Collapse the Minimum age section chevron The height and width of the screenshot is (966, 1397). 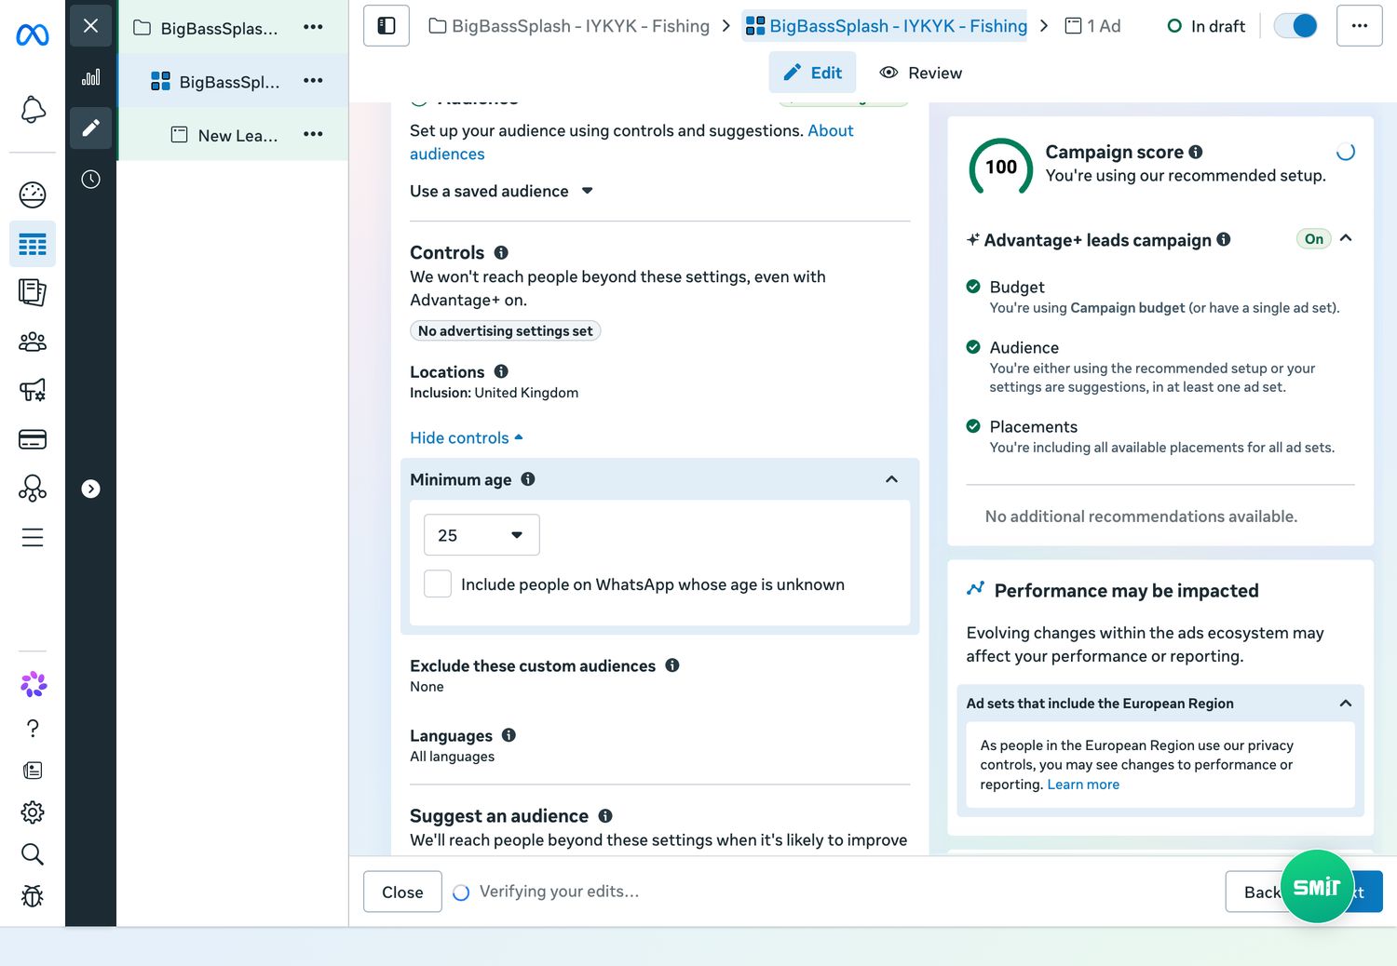[891, 479]
